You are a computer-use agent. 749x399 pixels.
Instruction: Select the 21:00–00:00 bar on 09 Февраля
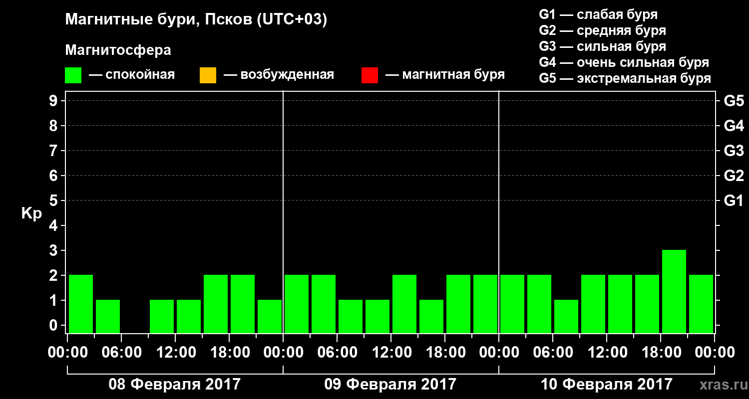485,304
